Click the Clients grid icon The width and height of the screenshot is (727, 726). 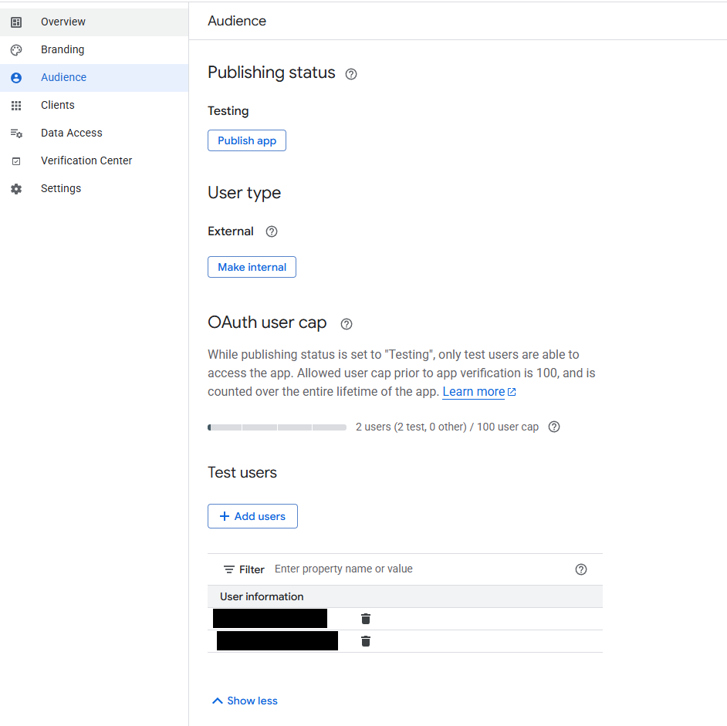16,106
